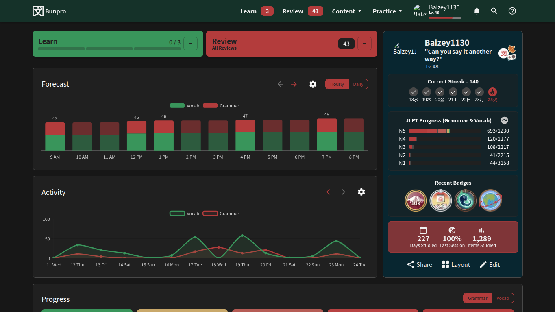Expand the Review card dropdown arrow
Image resolution: width=555 pixels, height=312 pixels.
click(x=364, y=44)
